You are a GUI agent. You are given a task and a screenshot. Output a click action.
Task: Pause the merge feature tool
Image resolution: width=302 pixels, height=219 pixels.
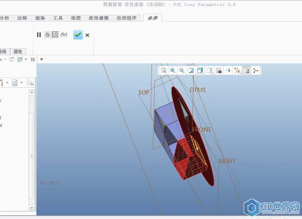tap(39, 35)
